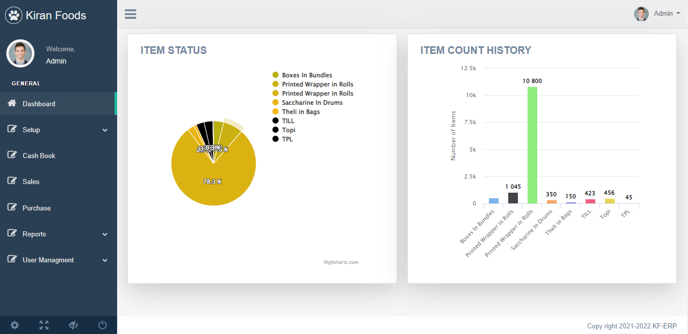This screenshot has height=334, width=688.
Task: Open the Purchase menu item
Action: pos(37,207)
